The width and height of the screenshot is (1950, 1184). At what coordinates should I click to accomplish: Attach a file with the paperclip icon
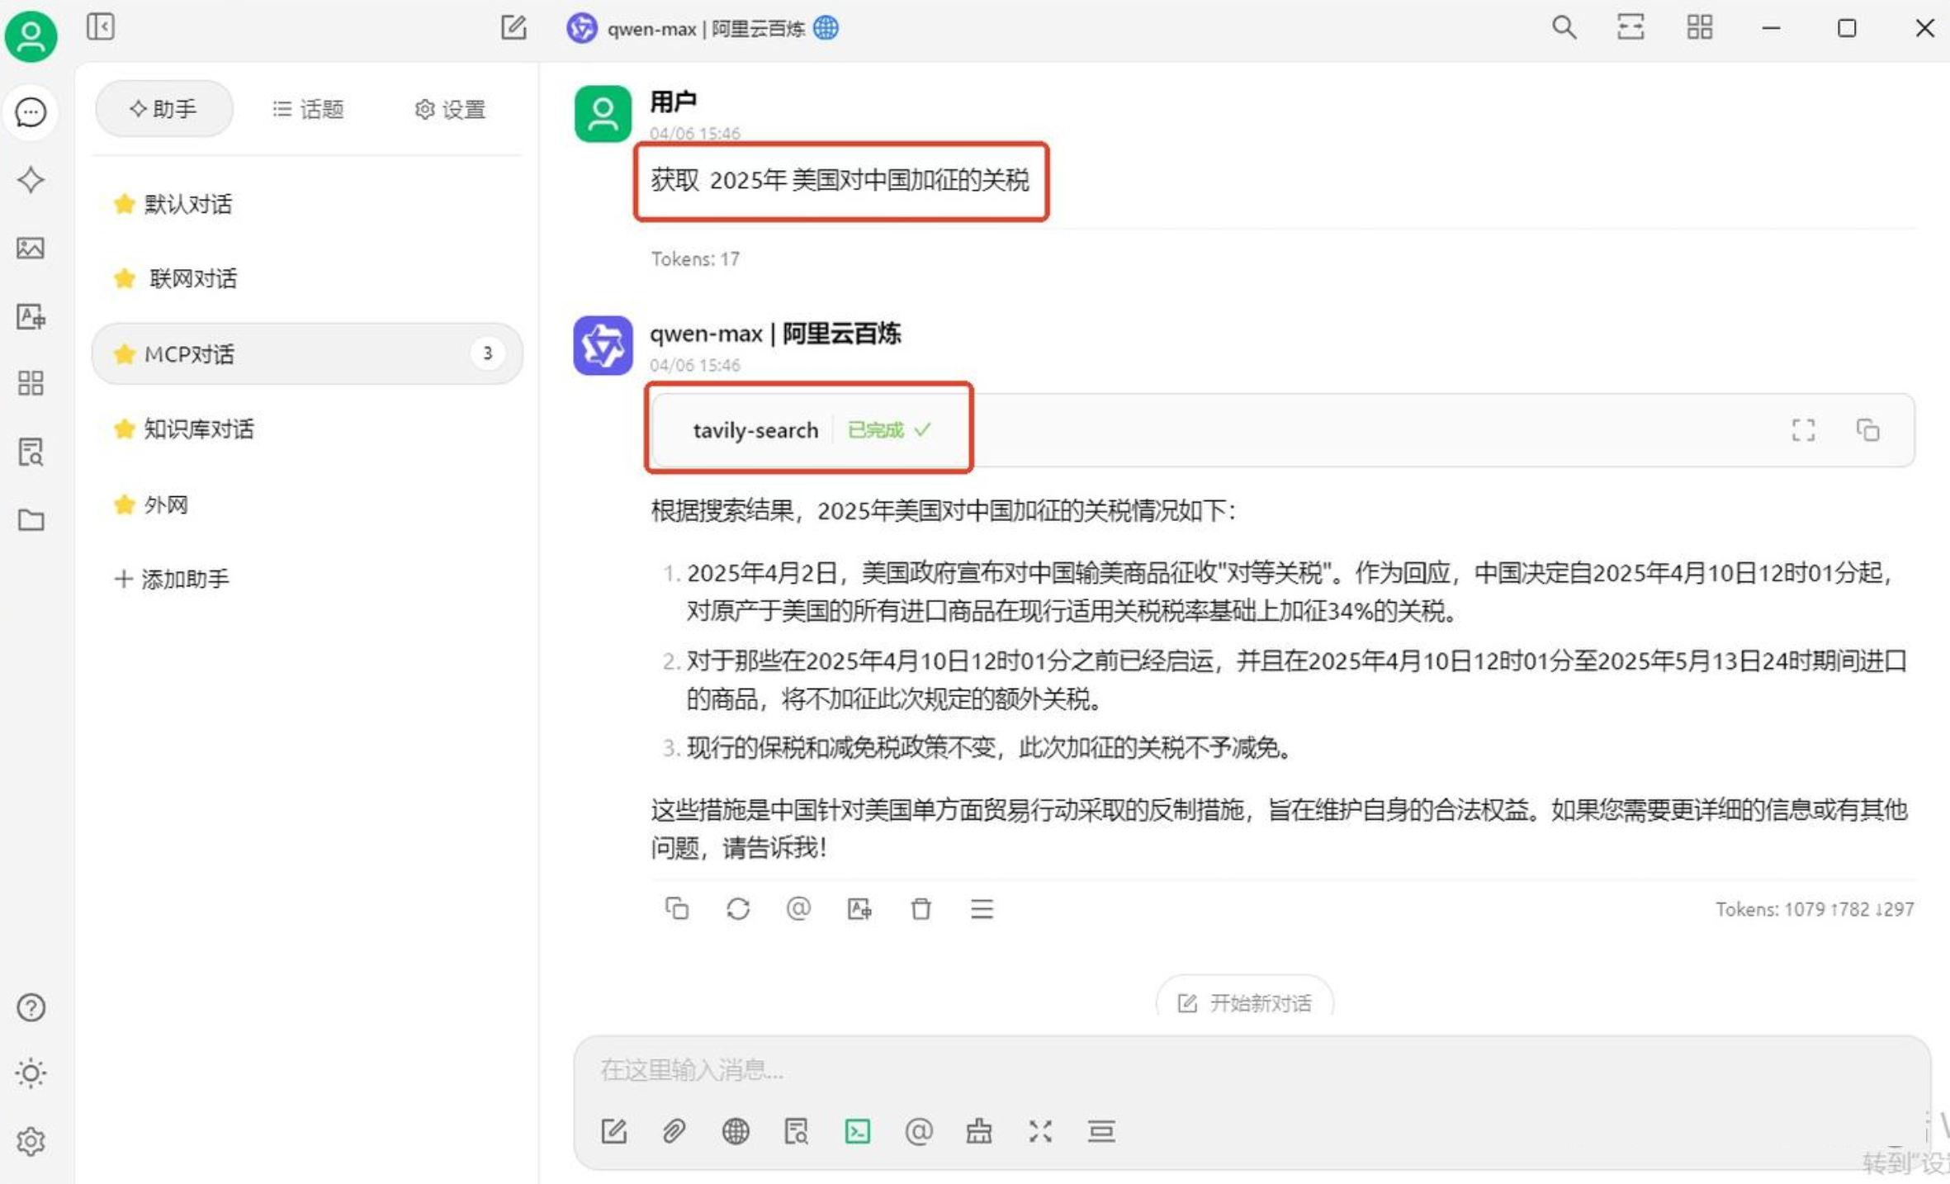point(674,1131)
